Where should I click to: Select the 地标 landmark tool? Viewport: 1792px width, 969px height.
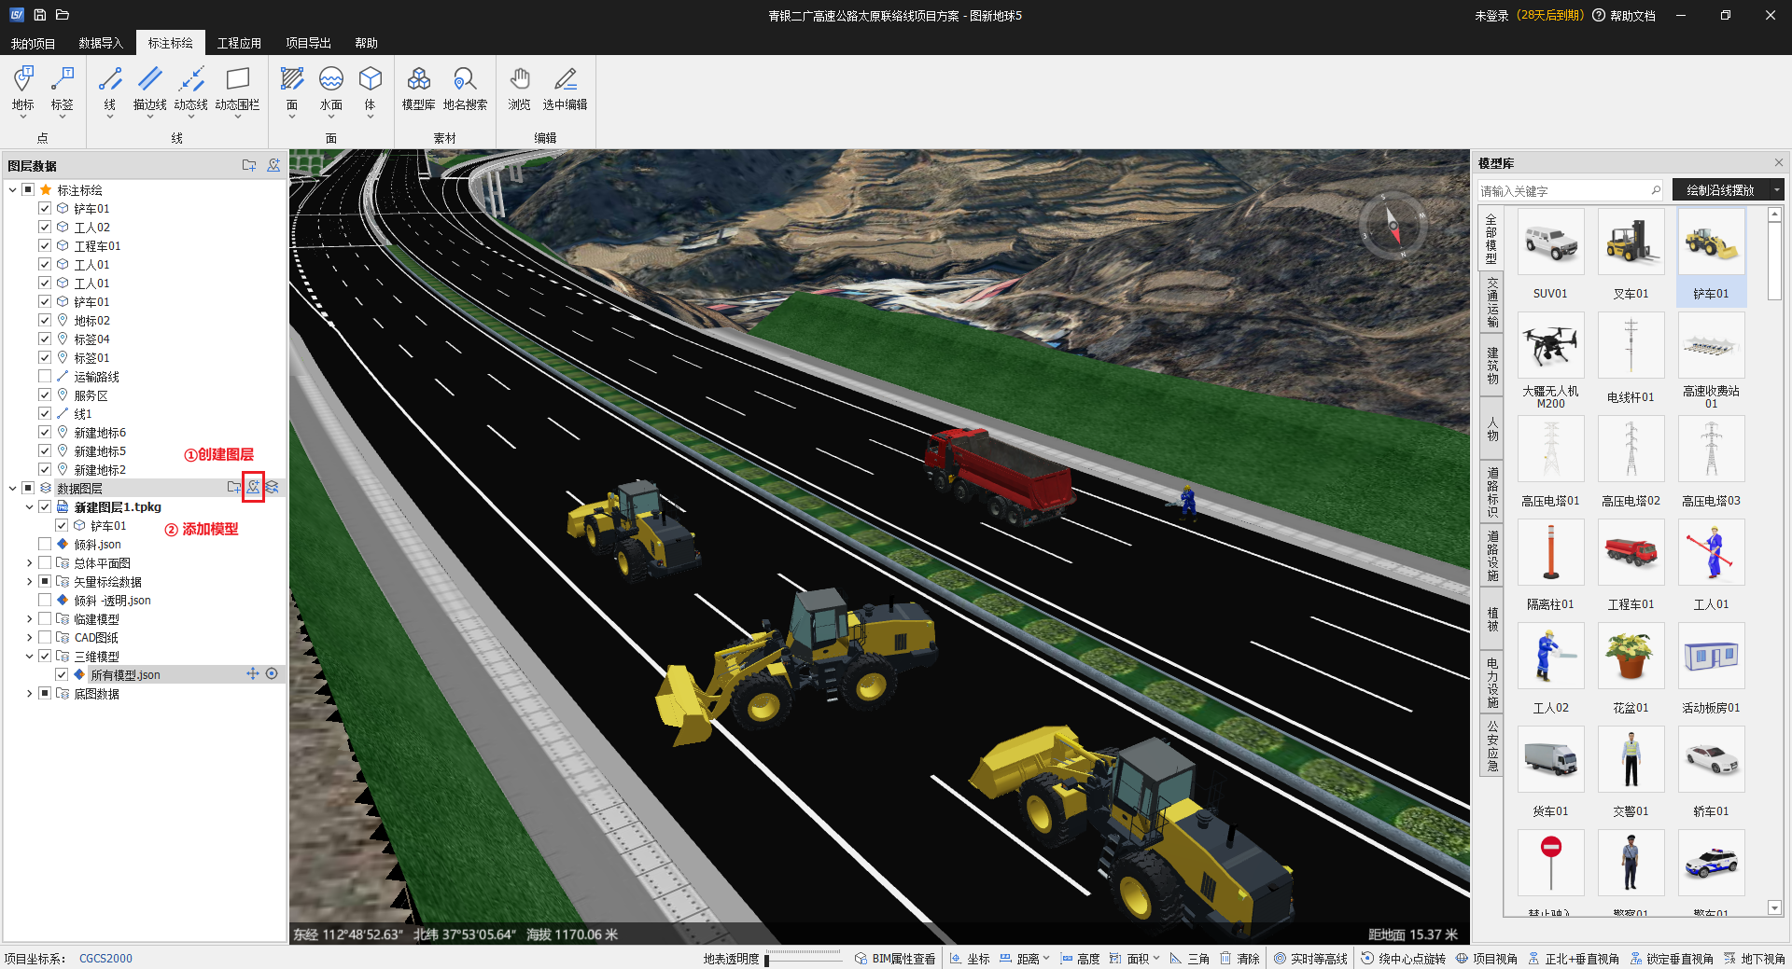click(x=23, y=89)
